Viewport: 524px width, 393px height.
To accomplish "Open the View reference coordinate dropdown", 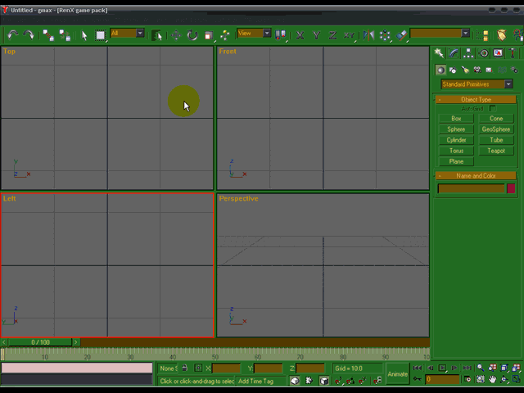I will click(254, 34).
